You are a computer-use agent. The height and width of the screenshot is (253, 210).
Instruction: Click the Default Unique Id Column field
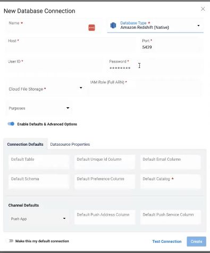105,162
